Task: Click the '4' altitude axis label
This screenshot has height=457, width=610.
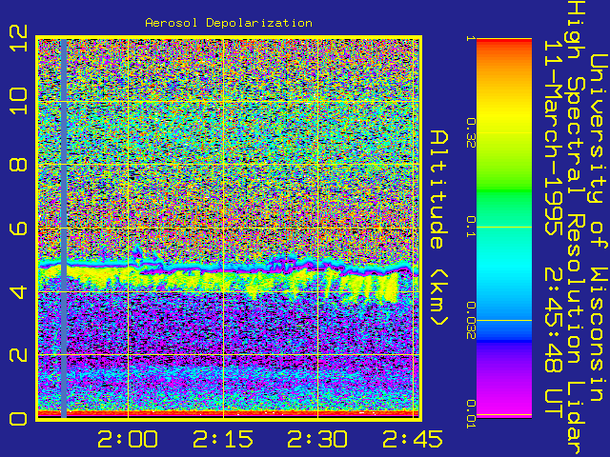Action: pos(18,291)
